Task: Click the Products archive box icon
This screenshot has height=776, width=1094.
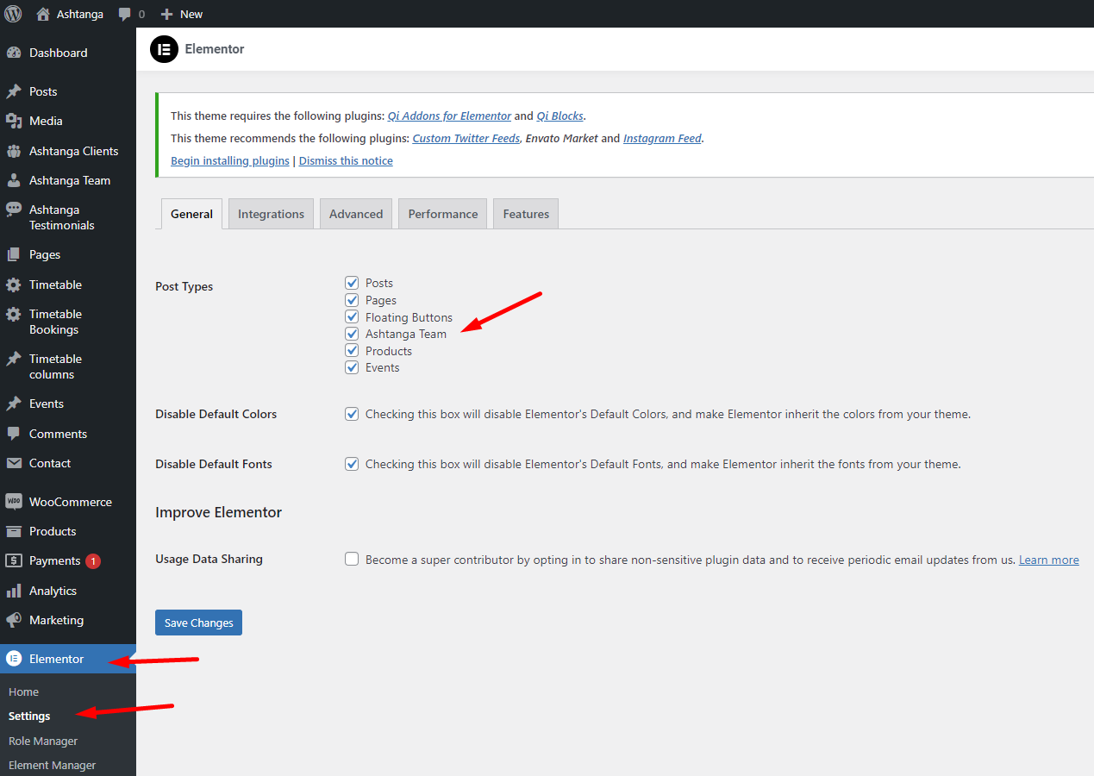Action: click(x=14, y=531)
